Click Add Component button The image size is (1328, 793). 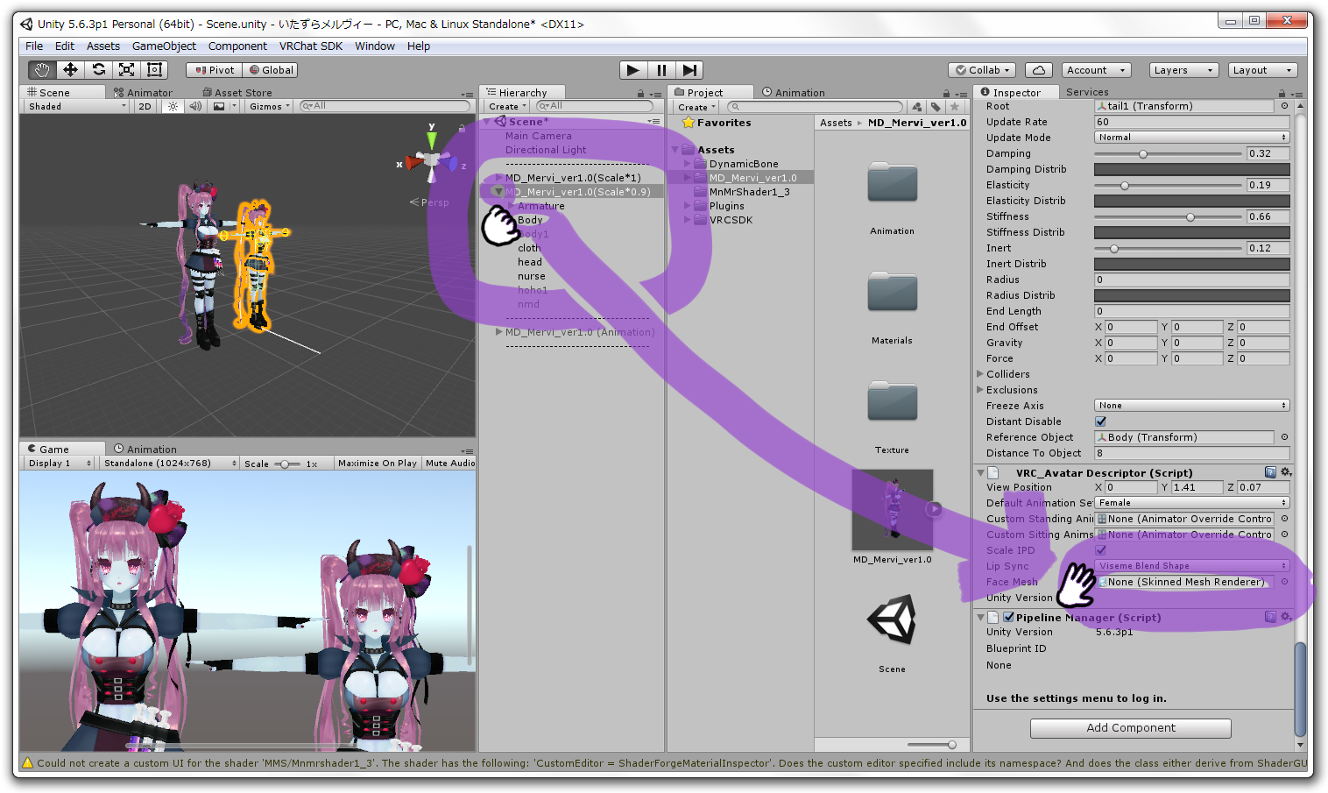click(x=1131, y=728)
